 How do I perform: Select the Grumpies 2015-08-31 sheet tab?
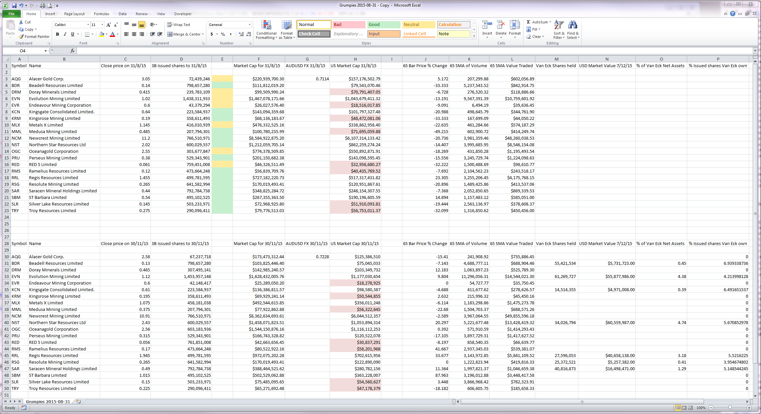pos(48,401)
